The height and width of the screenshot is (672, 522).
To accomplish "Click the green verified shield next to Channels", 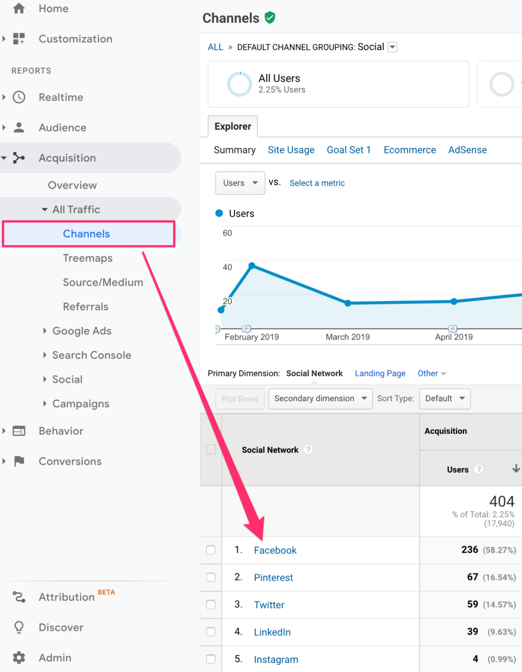I will (270, 18).
